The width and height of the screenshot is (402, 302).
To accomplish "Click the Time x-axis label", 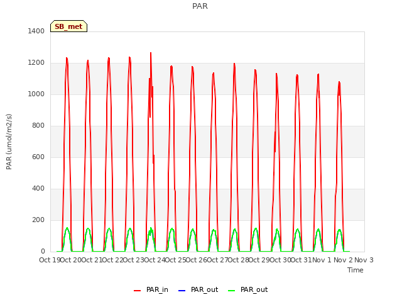I will coord(356,270).
